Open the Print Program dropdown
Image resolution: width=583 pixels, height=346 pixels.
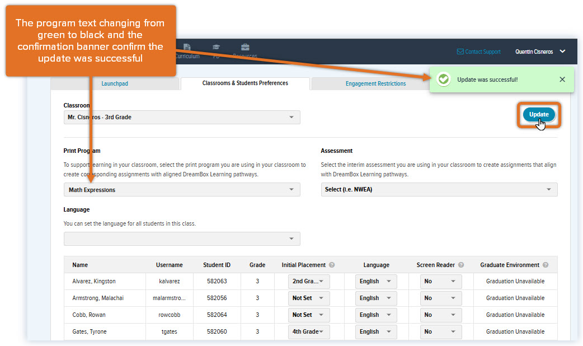click(182, 190)
